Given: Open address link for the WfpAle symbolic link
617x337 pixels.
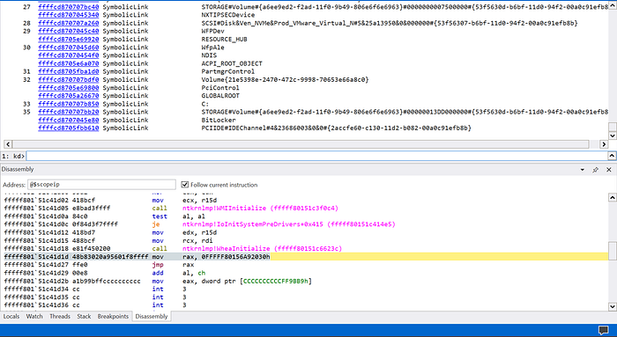Looking at the screenshot, I should 69,48.
